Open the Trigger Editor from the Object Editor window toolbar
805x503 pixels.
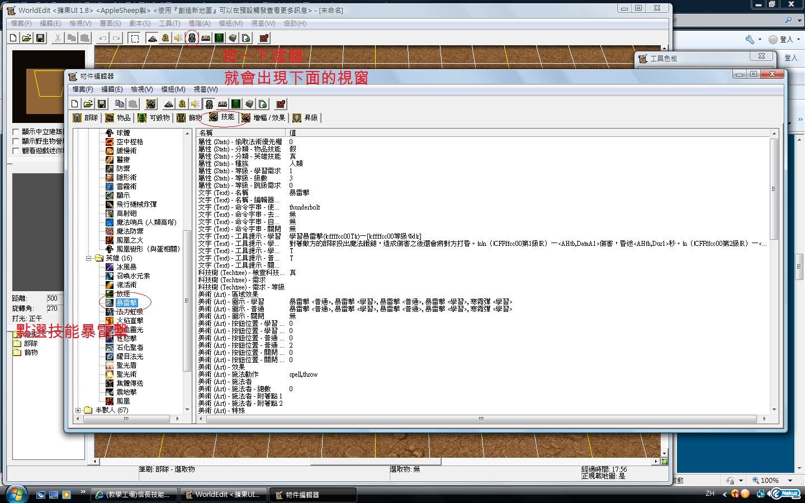tap(182, 104)
